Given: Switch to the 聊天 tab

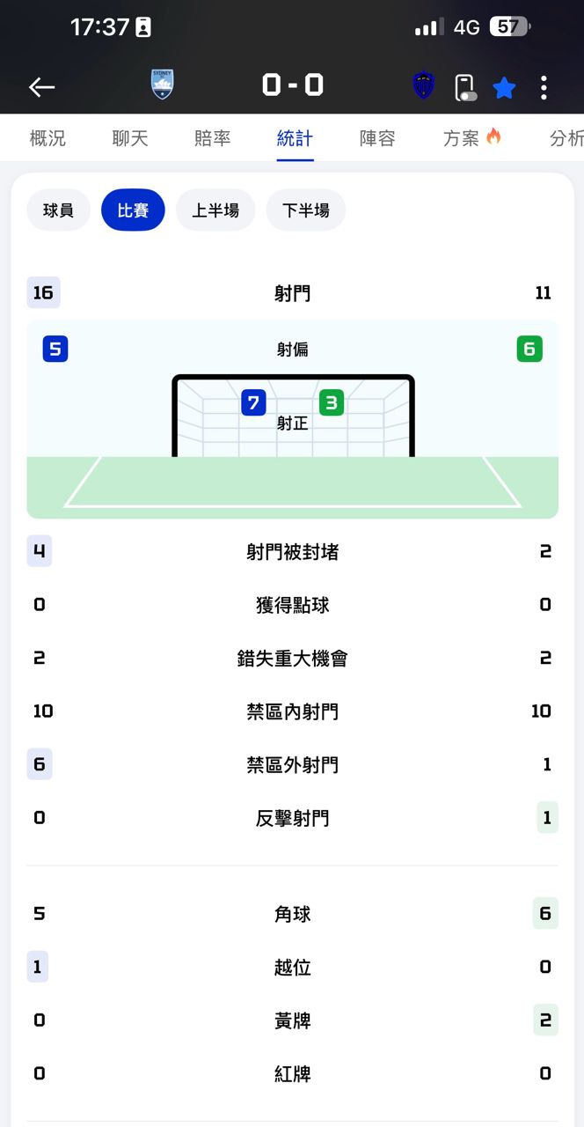Looking at the screenshot, I should pyautogui.click(x=130, y=138).
